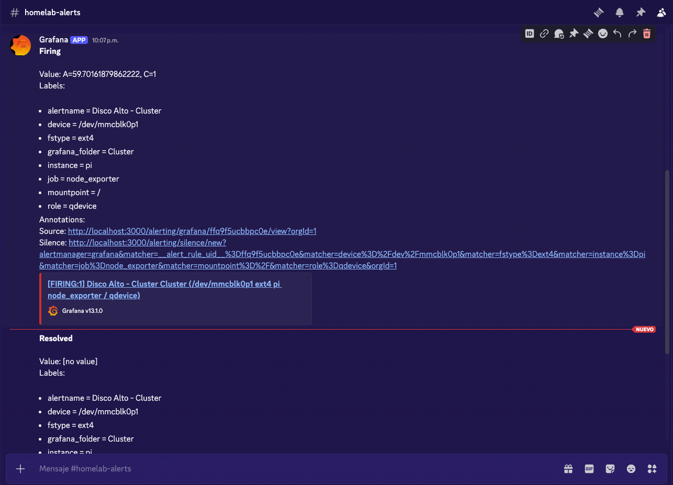Click the Grafana username
673x485 pixels.
click(53, 40)
